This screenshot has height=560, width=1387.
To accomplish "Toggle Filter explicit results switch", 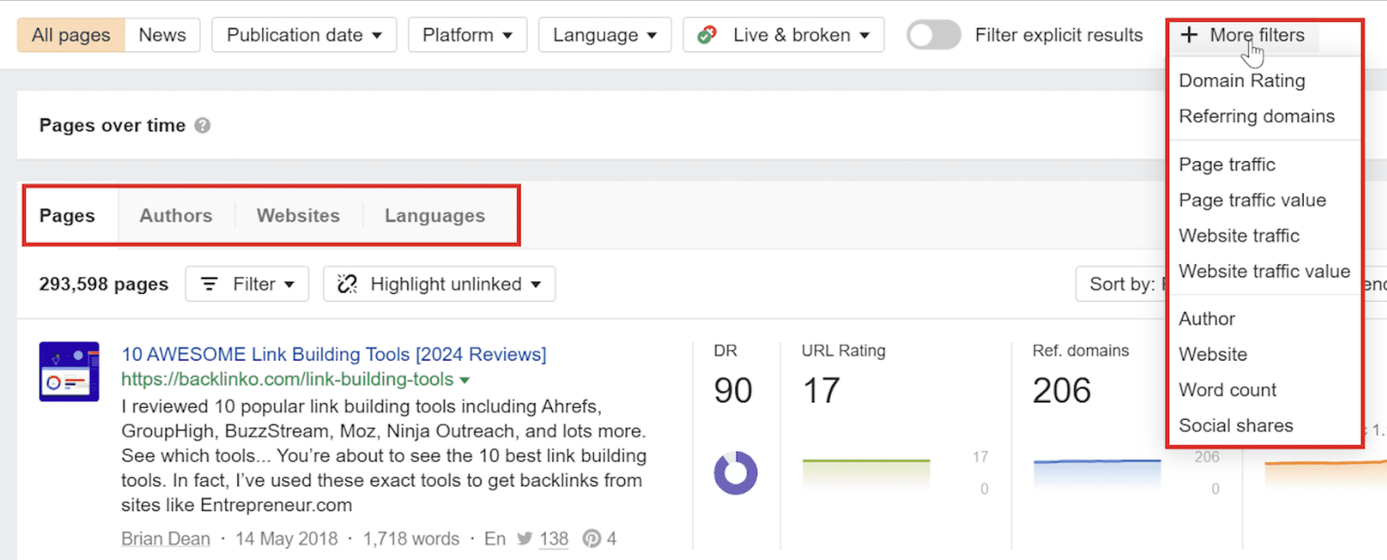I will pyautogui.click(x=934, y=35).
